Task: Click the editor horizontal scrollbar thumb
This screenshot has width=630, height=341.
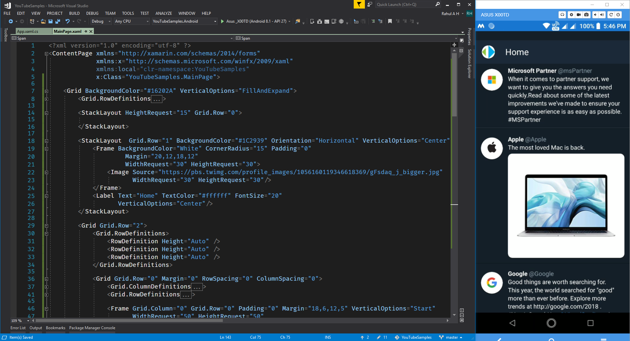Action: pyautogui.click(x=129, y=321)
